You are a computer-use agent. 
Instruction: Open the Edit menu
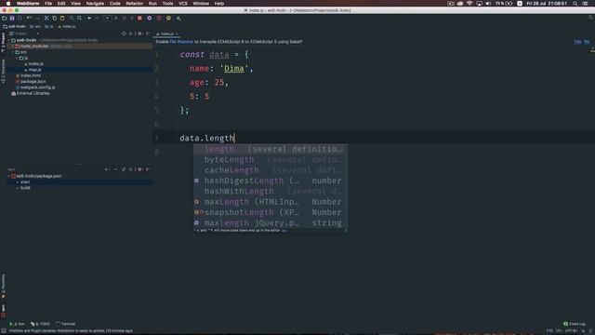pos(61,4)
